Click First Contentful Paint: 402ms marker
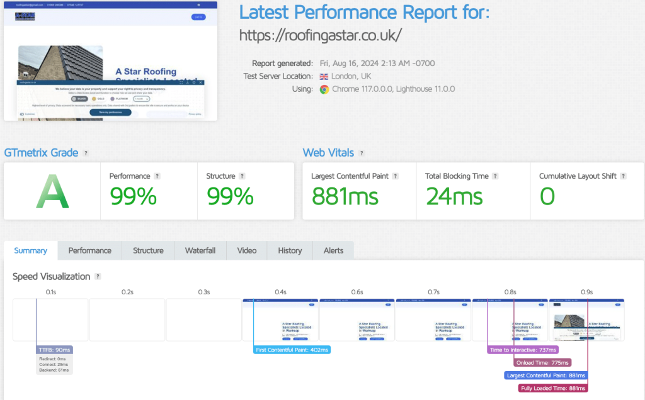The width and height of the screenshot is (645, 400). click(292, 350)
